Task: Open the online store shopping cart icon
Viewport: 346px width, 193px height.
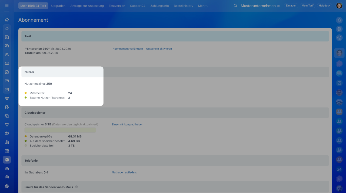Action: 7,125
